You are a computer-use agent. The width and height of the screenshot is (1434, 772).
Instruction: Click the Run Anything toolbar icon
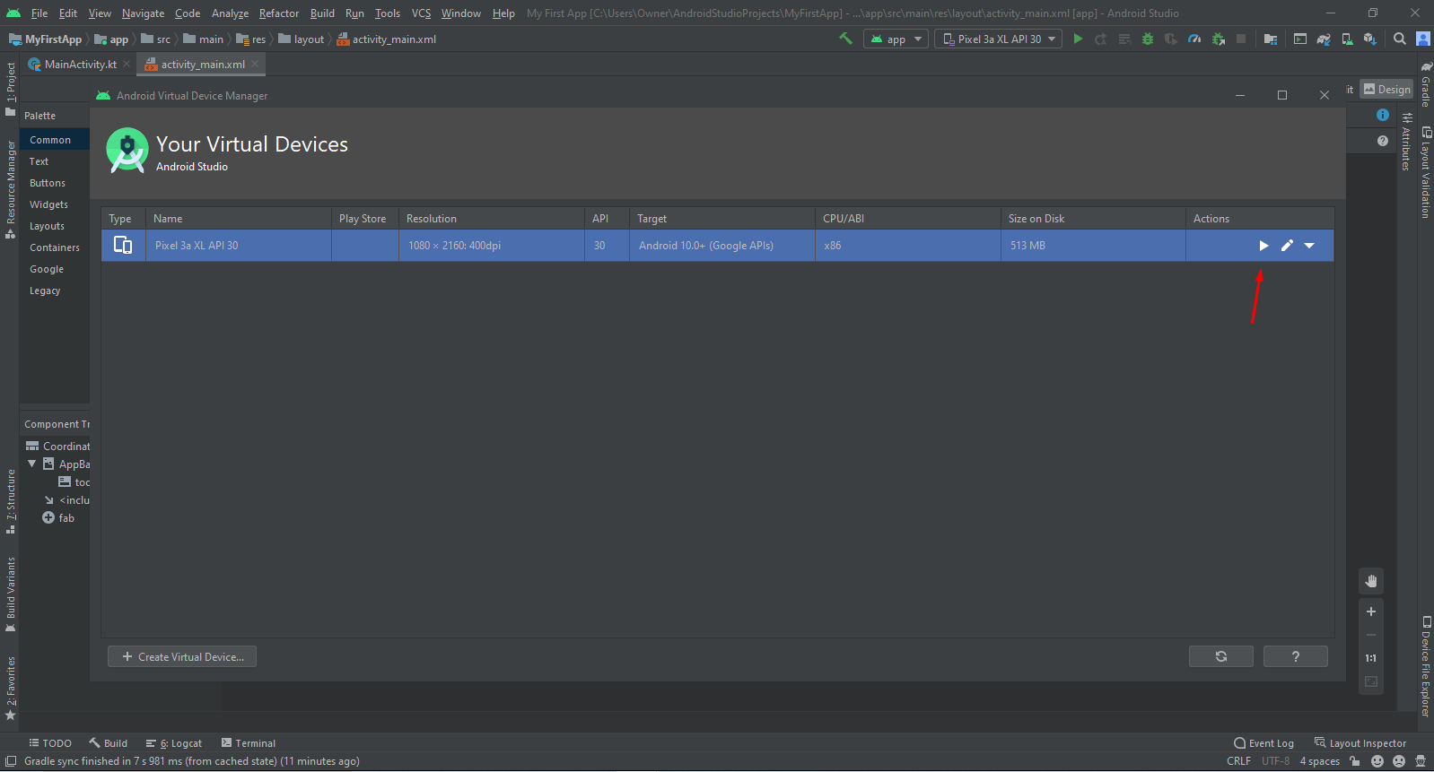1300,39
